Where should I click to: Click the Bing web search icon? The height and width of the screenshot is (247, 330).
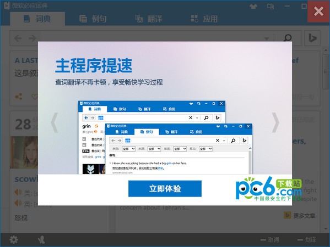click(312, 38)
